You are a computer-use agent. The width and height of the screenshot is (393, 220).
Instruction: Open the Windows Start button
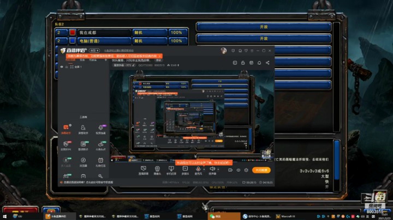4,216
